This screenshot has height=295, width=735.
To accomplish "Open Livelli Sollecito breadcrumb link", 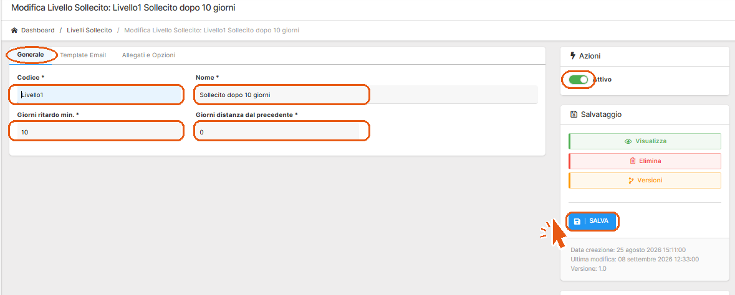I will (x=90, y=30).
